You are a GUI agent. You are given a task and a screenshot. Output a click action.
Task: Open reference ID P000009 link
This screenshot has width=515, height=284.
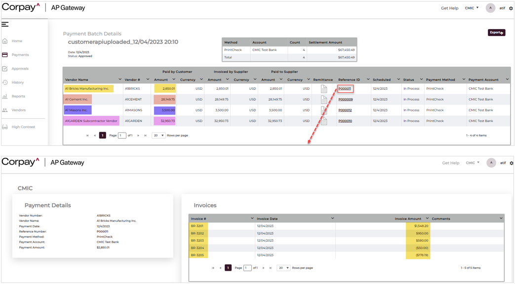pyautogui.click(x=346, y=100)
